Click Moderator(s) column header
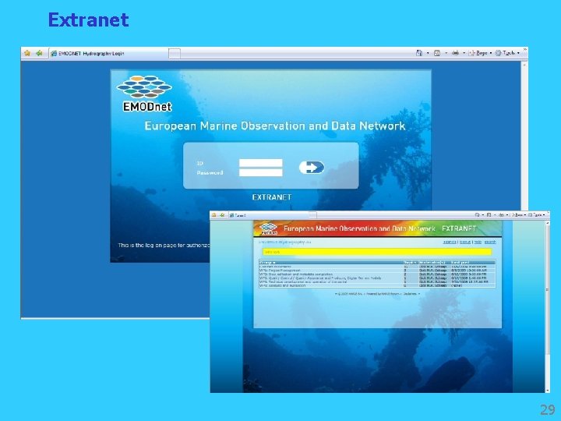This screenshot has height=421, width=561. pos(432,263)
